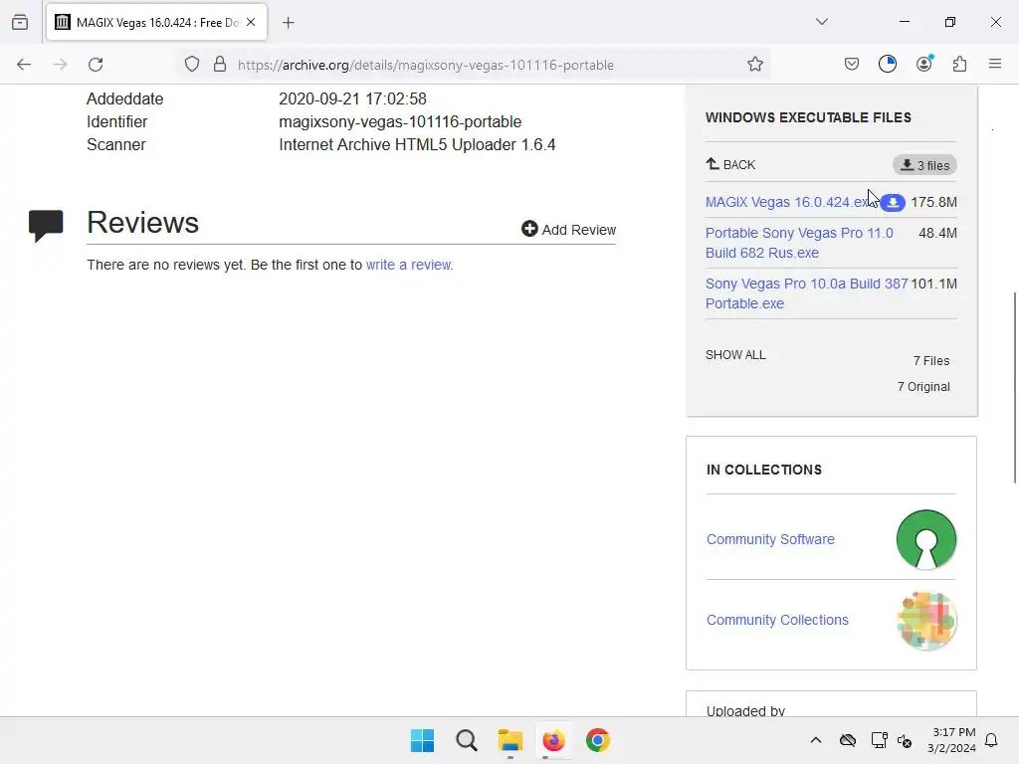
Task: Select Internet Archive HTML5 Uploader 1.6.4 text
Action: pyautogui.click(x=417, y=145)
